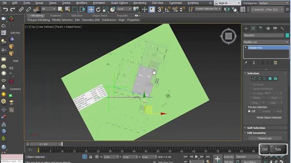This screenshot has height=163, width=291.
Task: Click the Unlink Selection icon
Action: (29, 10)
